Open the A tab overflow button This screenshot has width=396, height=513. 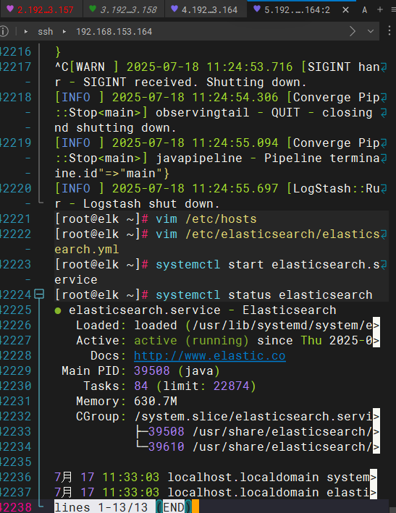(x=365, y=10)
